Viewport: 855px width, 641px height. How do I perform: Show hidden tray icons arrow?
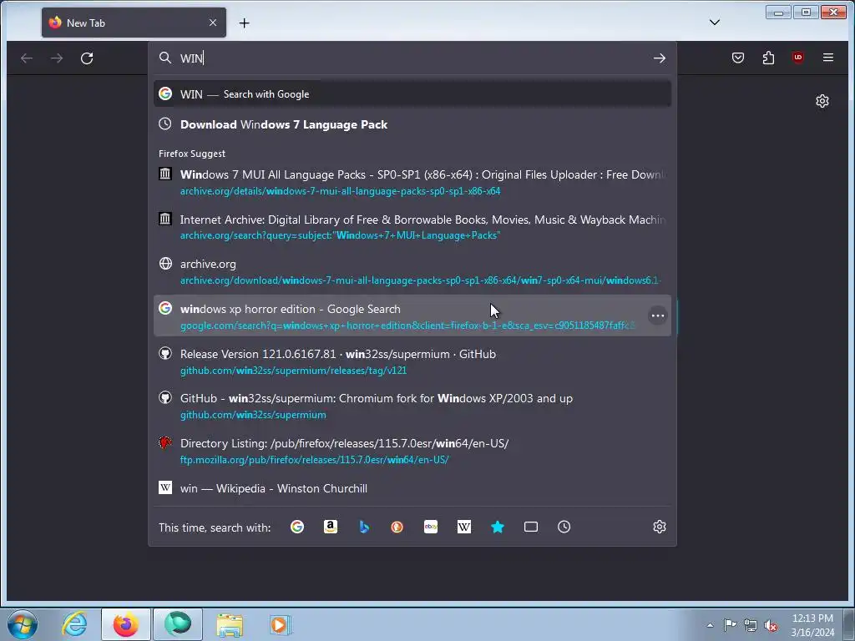point(710,625)
